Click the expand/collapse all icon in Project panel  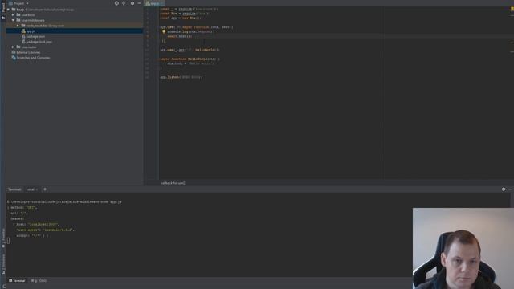click(x=124, y=3)
